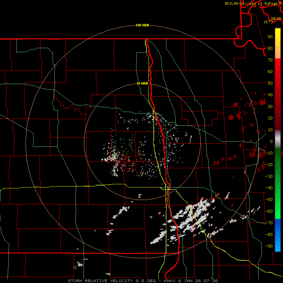Select the 50 value on velocity scale
283x283 pixels.
(x=270, y=83)
